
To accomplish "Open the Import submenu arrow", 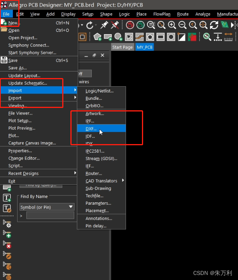I will (x=75, y=90).
